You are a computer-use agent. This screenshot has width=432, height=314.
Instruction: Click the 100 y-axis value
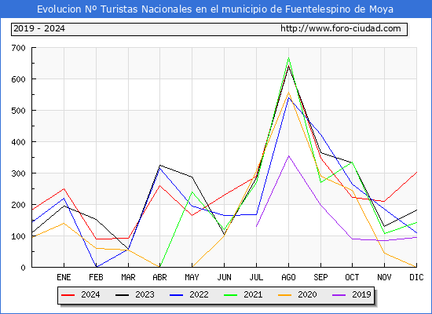(x=19, y=236)
